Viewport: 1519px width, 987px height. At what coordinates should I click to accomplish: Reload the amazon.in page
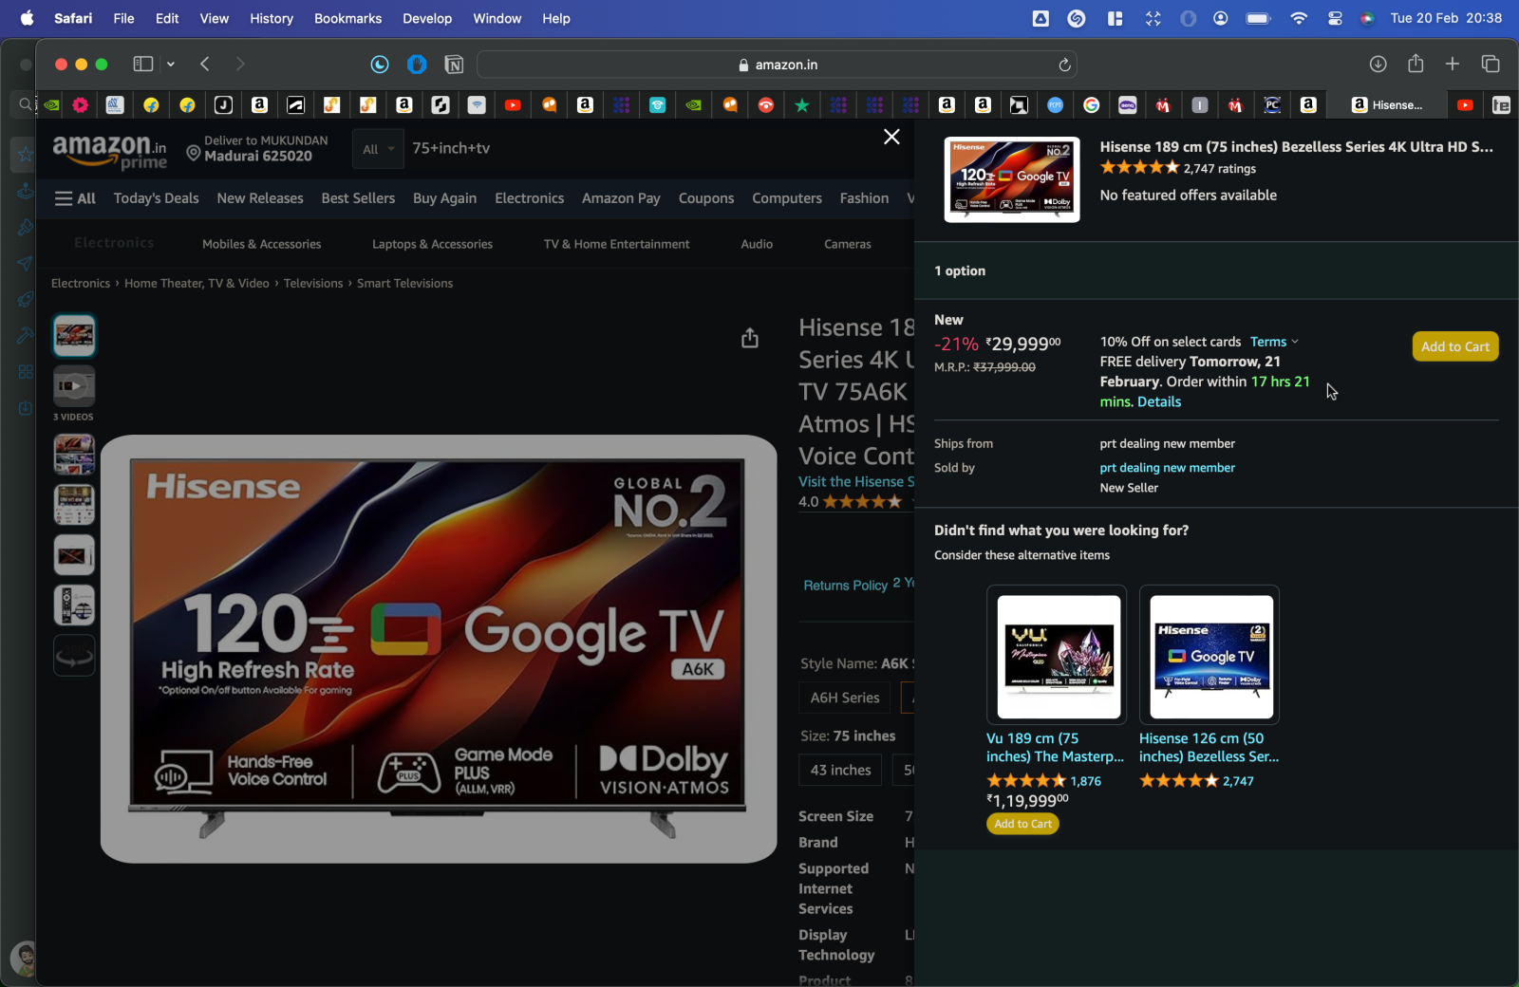tap(1064, 65)
